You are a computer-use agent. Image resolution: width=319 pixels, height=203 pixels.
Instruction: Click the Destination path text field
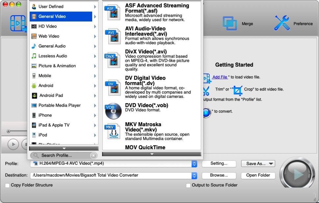pos(111,176)
